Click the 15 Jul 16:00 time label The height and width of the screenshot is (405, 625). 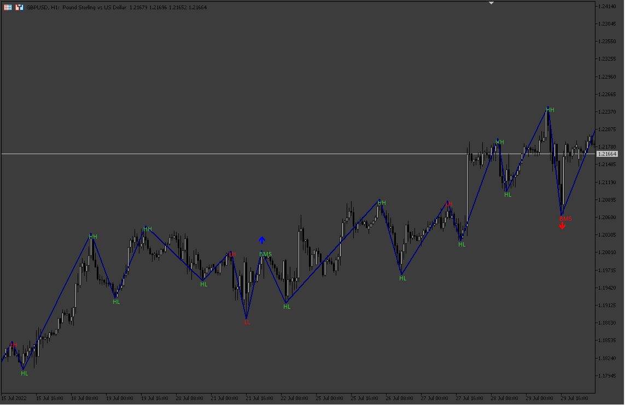pyautogui.click(x=49, y=398)
